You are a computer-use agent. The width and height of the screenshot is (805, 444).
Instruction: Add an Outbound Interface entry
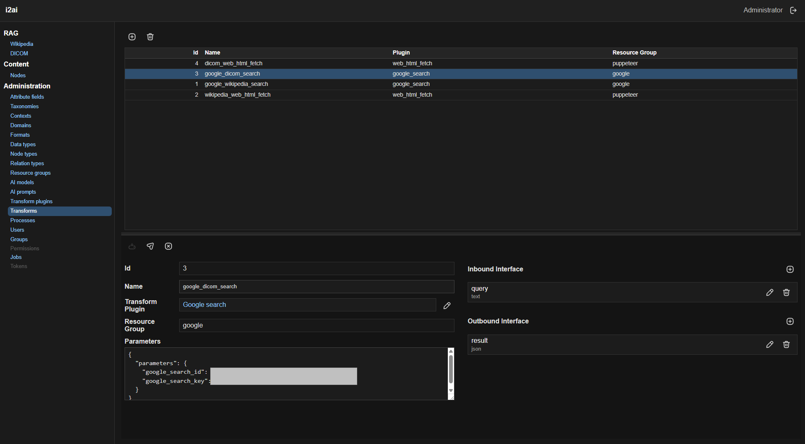point(790,321)
